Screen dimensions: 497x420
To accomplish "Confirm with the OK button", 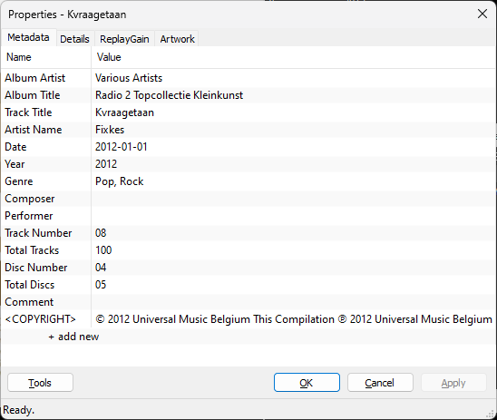I will point(307,383).
